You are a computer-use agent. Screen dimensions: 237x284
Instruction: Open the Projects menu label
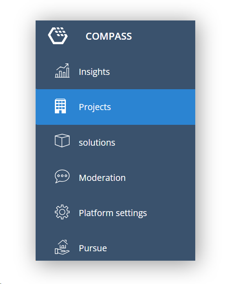coord(95,107)
